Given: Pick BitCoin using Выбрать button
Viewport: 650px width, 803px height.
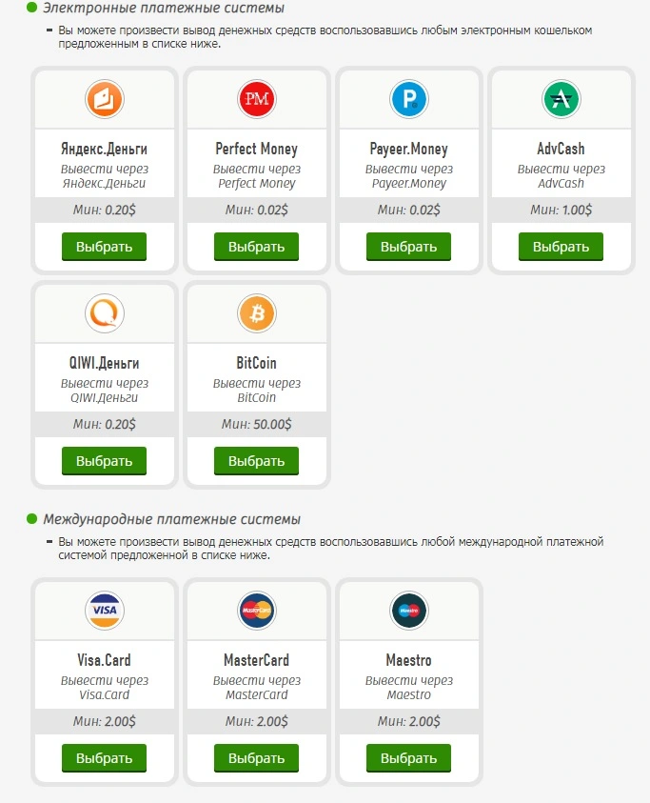Looking at the screenshot, I should (256, 461).
